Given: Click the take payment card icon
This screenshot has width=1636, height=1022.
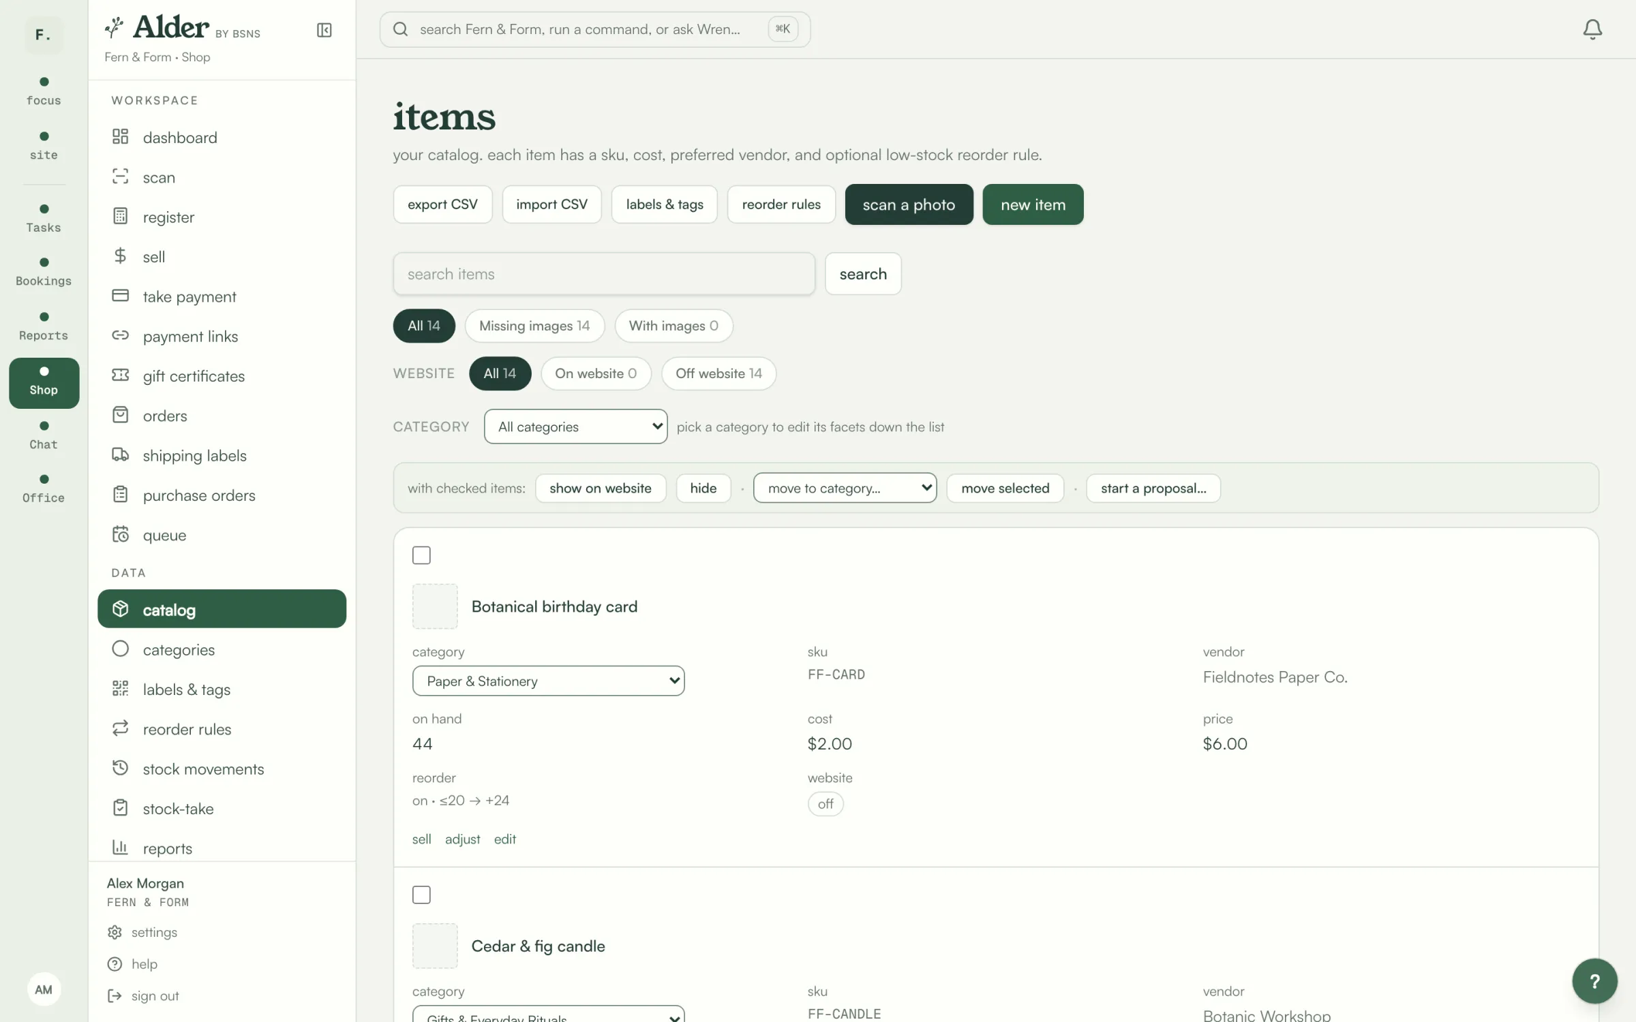Looking at the screenshot, I should pyautogui.click(x=120, y=296).
